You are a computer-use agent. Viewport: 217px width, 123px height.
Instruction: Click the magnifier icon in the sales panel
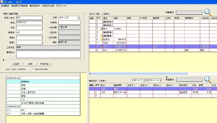pyautogui.click(x=208, y=79)
